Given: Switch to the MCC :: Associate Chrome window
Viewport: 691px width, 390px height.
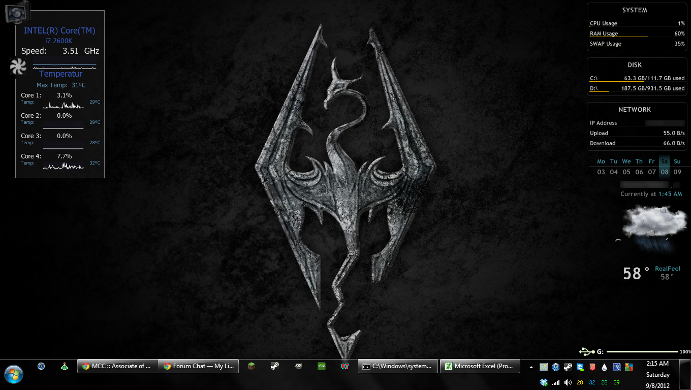Looking at the screenshot, I should 117,366.
